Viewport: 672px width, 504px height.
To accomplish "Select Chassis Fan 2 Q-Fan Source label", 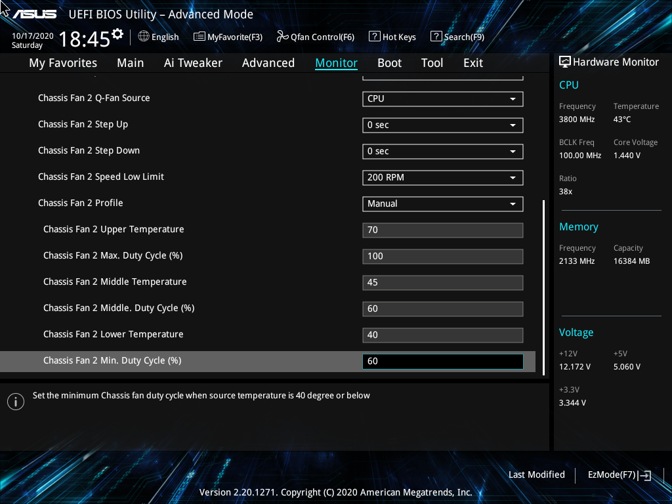I will click(x=94, y=98).
